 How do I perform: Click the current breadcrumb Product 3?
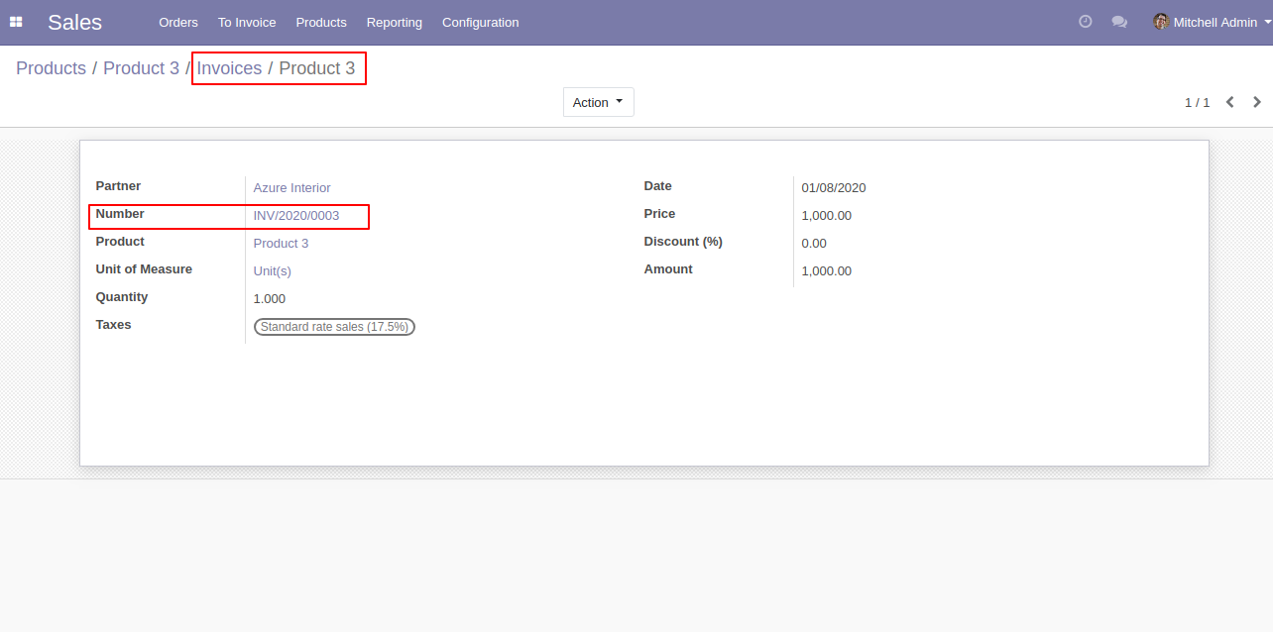(316, 68)
